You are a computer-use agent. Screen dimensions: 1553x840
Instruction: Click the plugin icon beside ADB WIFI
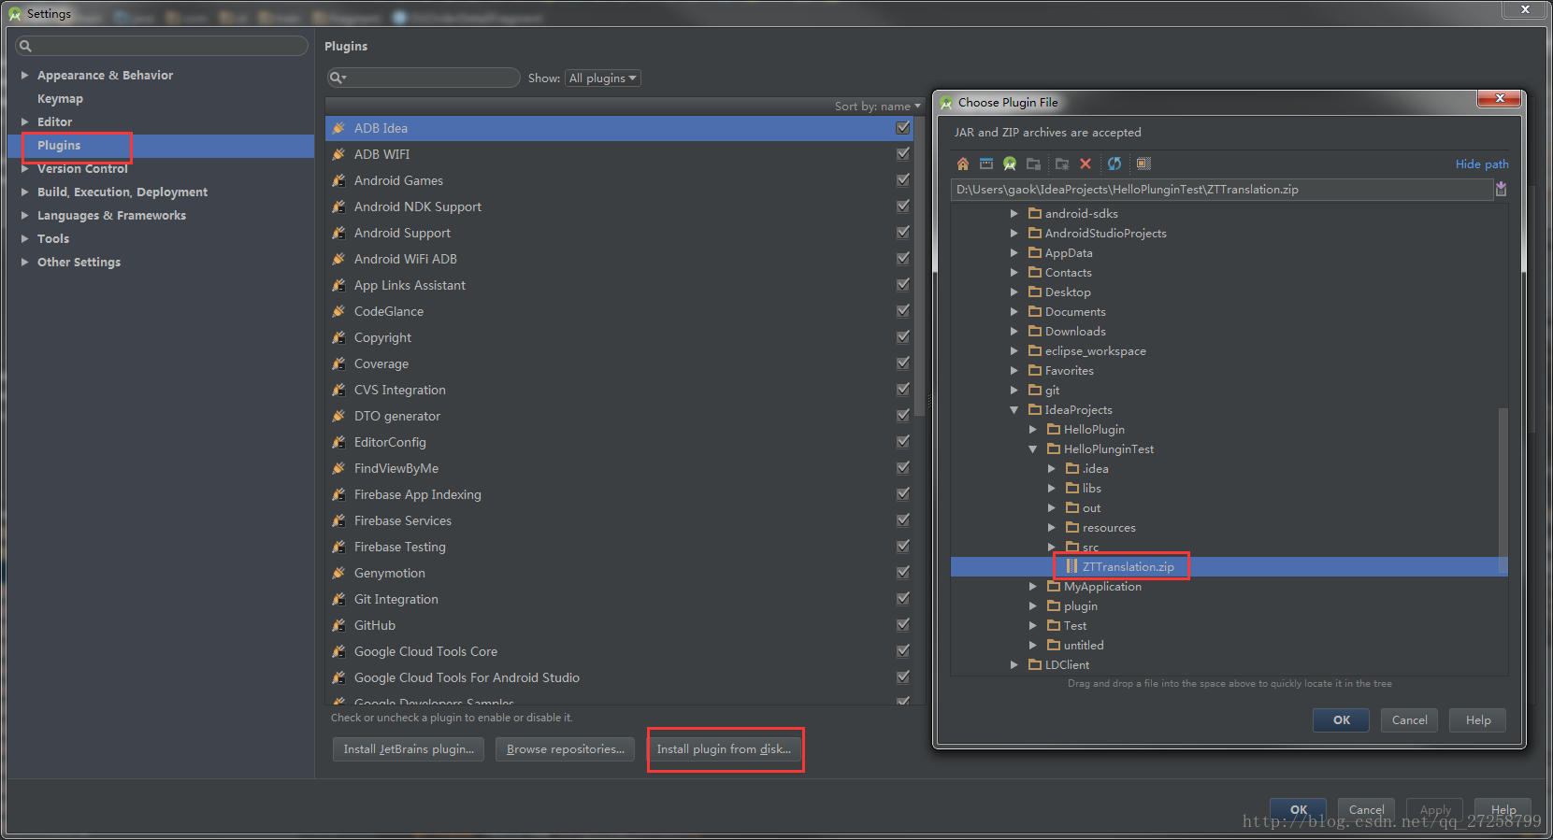[x=338, y=154]
